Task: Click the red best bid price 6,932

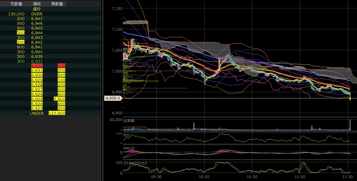Action: (x=37, y=66)
